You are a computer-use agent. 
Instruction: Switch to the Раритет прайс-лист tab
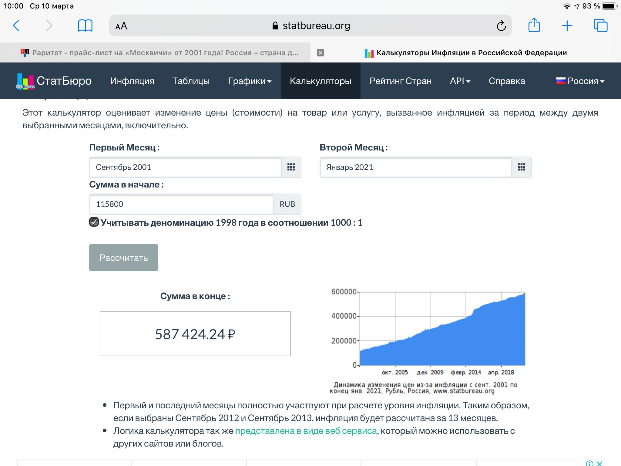click(159, 53)
